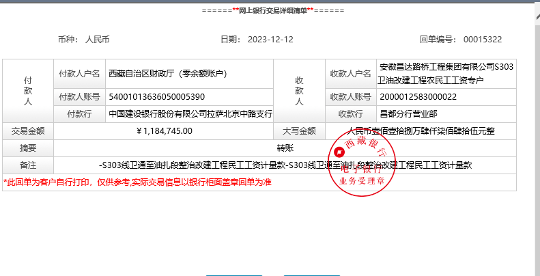Select the amount ¥1,184,745.00
Viewport: 540px width, 276px height.
pos(165,131)
